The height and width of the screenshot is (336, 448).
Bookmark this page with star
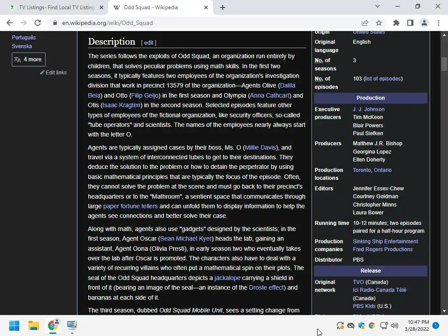(379, 23)
